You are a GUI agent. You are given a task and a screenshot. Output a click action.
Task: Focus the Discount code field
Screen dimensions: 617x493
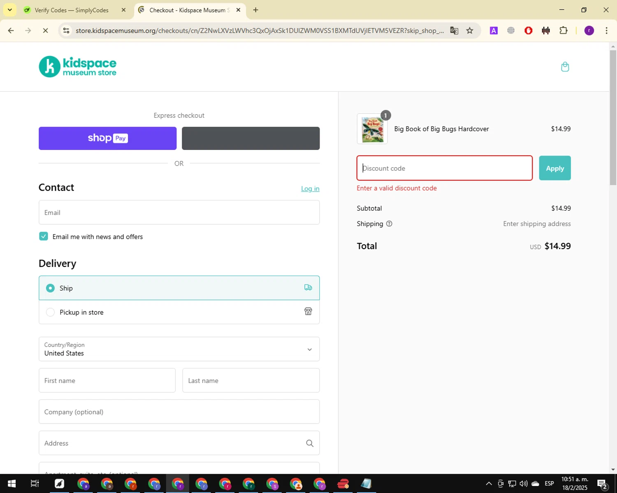point(445,168)
